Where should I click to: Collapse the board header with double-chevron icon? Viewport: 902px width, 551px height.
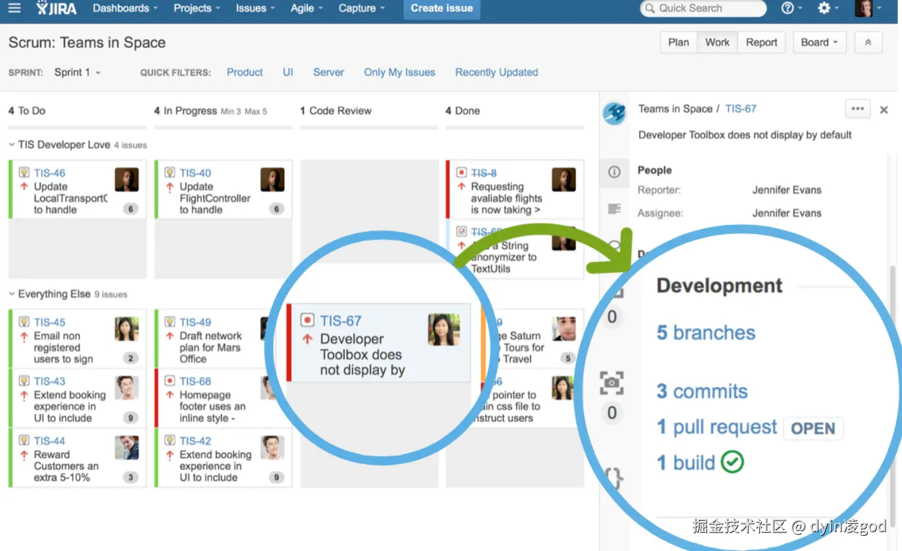(868, 42)
